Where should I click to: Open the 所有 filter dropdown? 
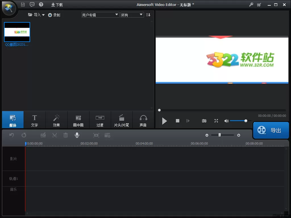(132, 15)
